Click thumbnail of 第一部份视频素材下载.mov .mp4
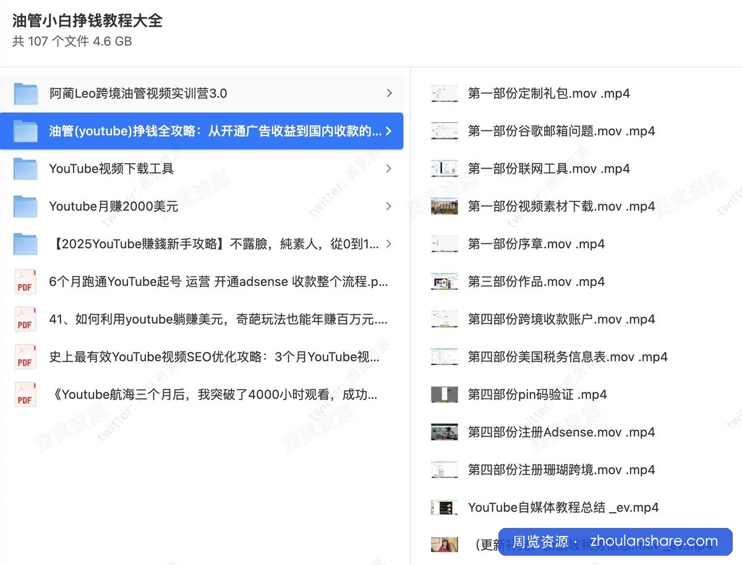 444,206
